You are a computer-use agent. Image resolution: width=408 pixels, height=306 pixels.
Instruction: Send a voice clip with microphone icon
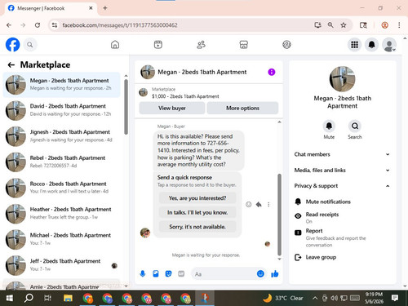coord(143,273)
